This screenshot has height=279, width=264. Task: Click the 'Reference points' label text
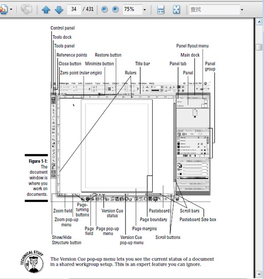pos(72,55)
